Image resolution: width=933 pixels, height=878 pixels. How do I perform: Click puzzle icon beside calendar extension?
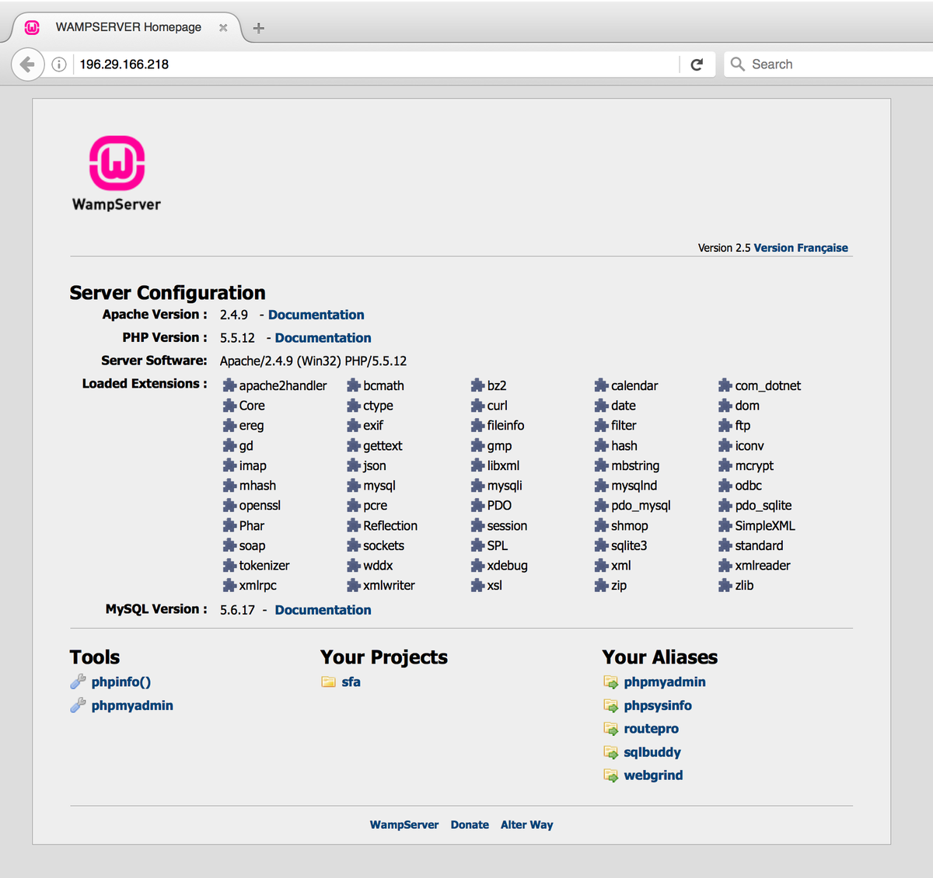601,385
